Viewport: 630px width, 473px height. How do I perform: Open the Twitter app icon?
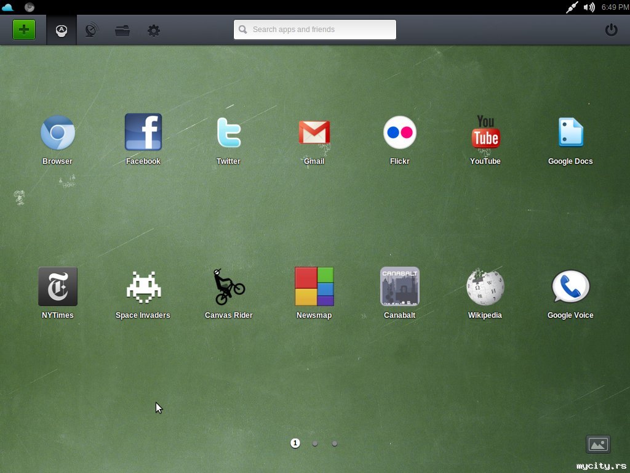click(229, 132)
